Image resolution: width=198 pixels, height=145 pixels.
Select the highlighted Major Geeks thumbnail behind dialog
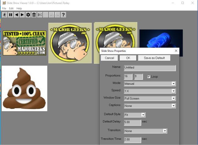(x=115, y=35)
